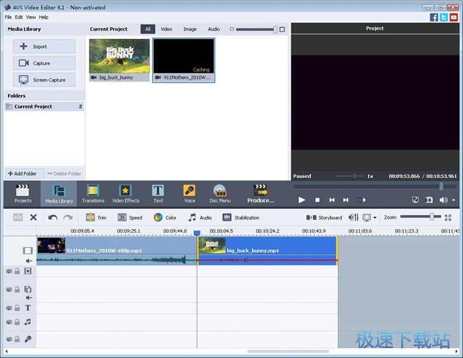Lock the video effects track

17,271
